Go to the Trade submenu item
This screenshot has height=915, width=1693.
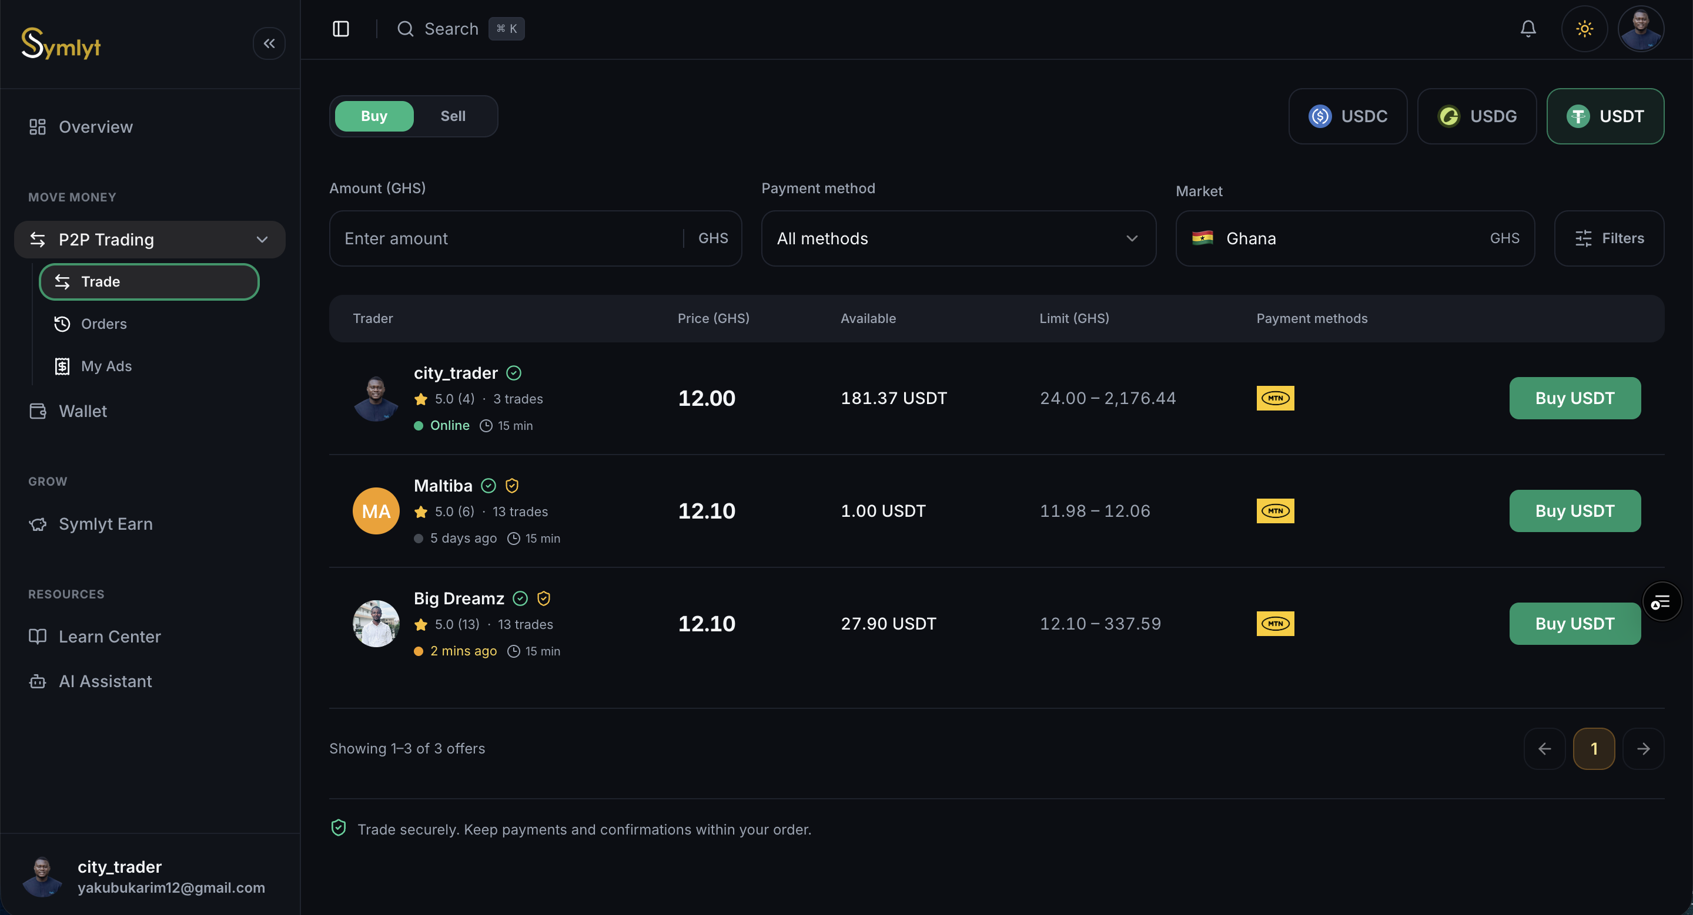149,281
